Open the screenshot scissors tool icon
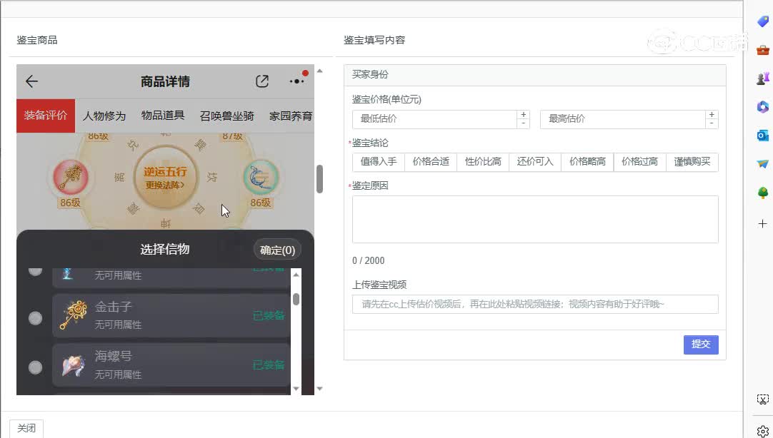 (x=763, y=399)
